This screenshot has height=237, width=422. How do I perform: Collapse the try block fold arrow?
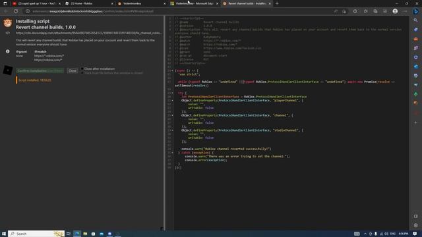coord(173,93)
